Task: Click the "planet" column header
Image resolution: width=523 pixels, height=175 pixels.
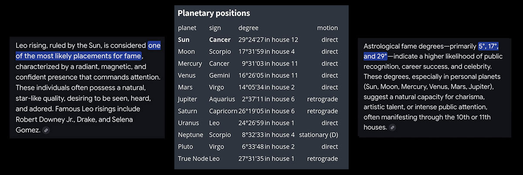Action: pyautogui.click(x=187, y=28)
